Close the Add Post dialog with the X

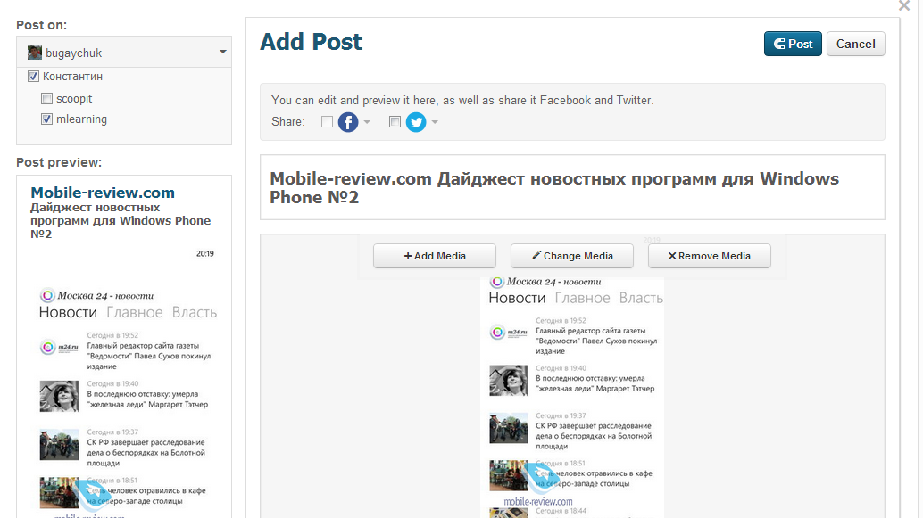904,6
